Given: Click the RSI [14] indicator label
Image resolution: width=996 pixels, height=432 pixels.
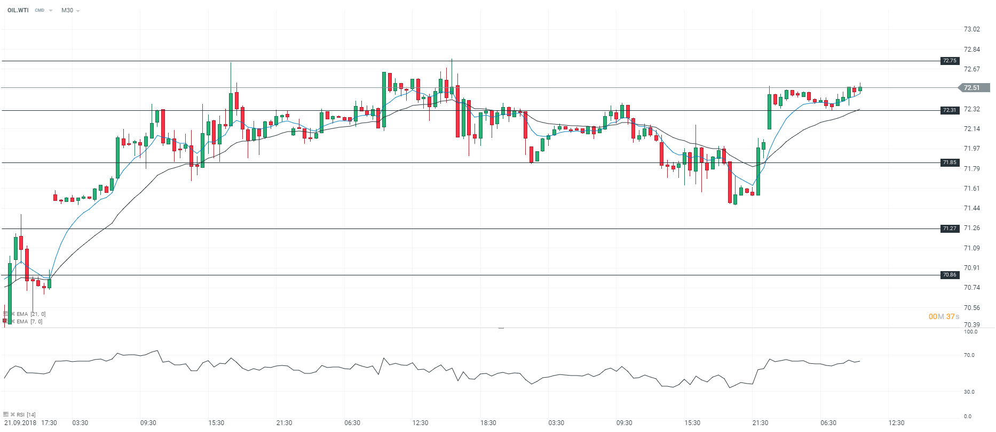Looking at the screenshot, I should 26,414.
